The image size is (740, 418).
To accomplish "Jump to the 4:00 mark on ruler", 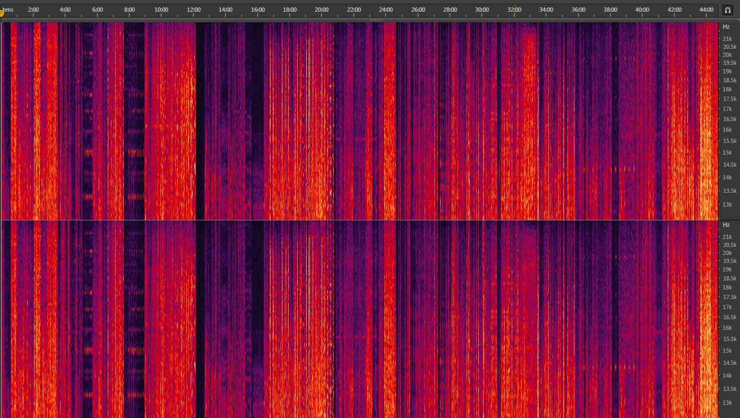I will 65,10.
